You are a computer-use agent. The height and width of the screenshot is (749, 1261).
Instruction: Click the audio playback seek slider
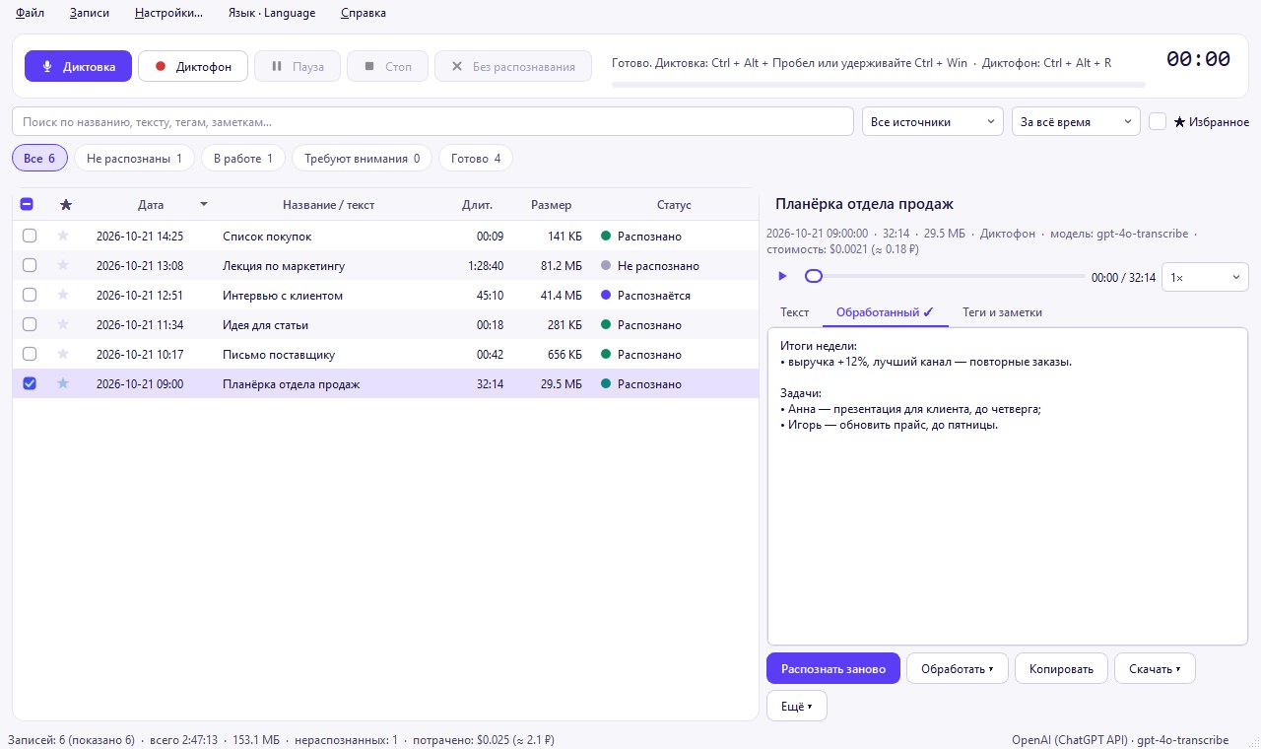pos(945,277)
